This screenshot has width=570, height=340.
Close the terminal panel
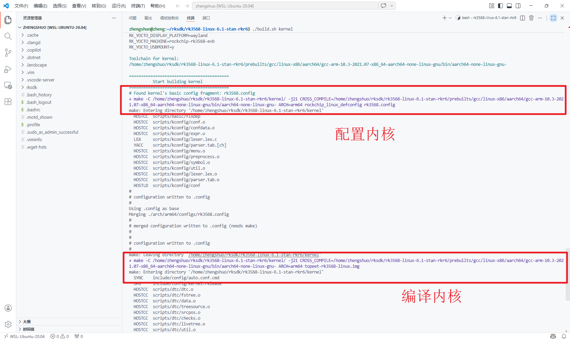click(x=562, y=18)
